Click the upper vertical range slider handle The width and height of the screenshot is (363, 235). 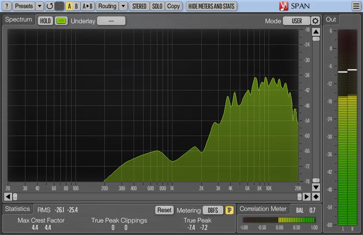point(316,39)
